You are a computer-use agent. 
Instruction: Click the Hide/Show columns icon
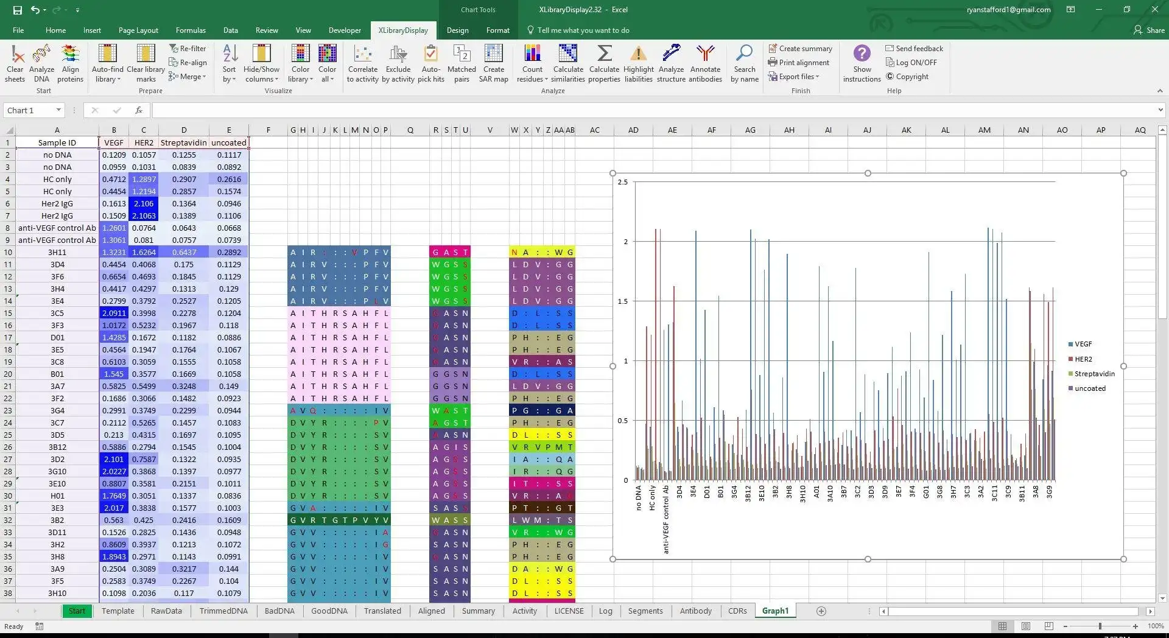[261, 63]
